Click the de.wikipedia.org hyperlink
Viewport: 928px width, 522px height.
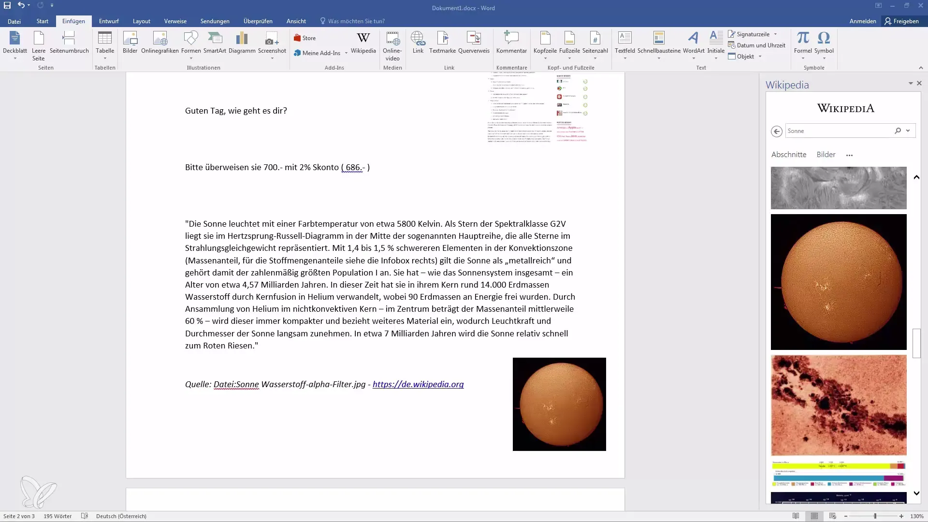point(418,385)
